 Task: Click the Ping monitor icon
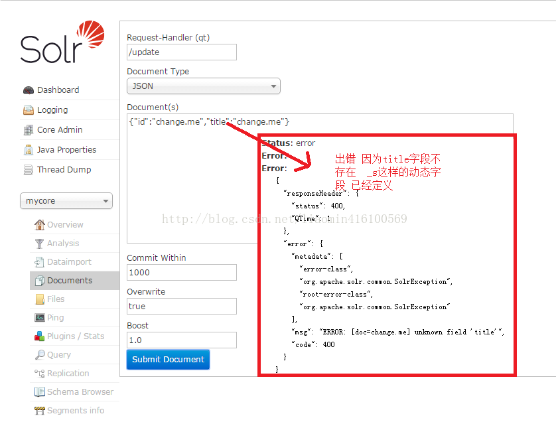click(39, 318)
